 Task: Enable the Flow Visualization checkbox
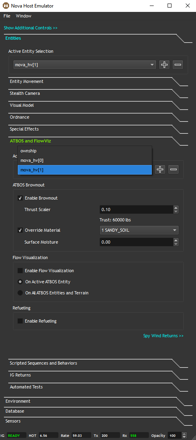click(x=20, y=271)
